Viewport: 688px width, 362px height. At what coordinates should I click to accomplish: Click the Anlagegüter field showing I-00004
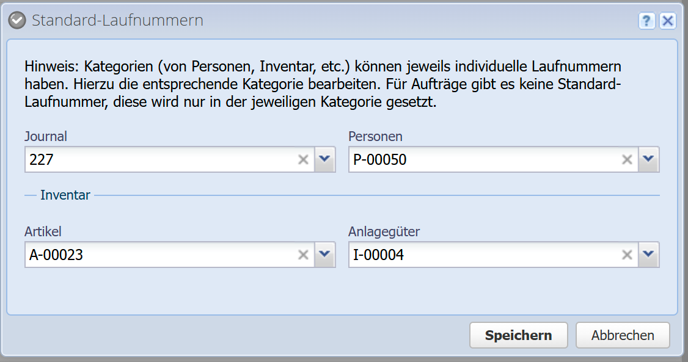click(x=483, y=255)
